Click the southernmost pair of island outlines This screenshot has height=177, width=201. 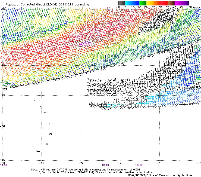[x=38, y=151]
